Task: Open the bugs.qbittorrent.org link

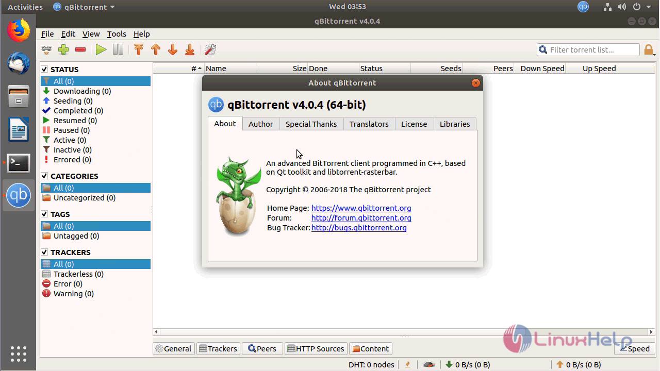Action: pyautogui.click(x=359, y=228)
